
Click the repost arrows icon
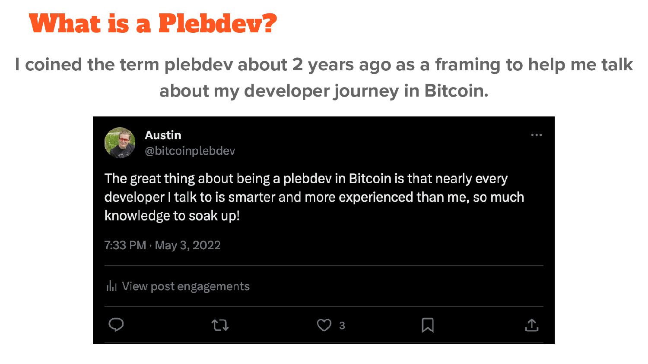tap(220, 325)
